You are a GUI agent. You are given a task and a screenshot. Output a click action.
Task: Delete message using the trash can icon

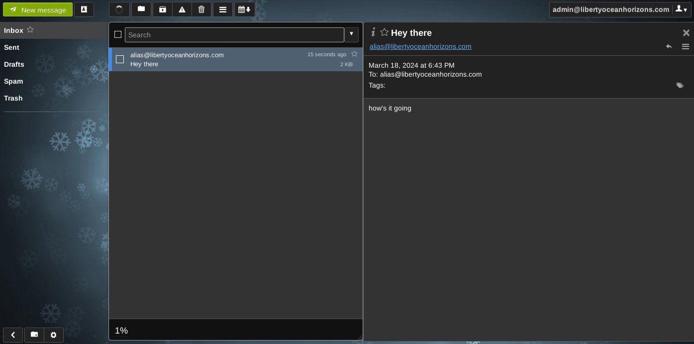[201, 9]
